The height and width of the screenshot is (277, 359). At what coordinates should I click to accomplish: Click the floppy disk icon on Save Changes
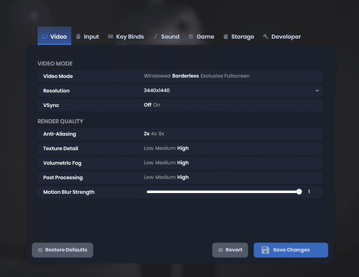[265, 250]
